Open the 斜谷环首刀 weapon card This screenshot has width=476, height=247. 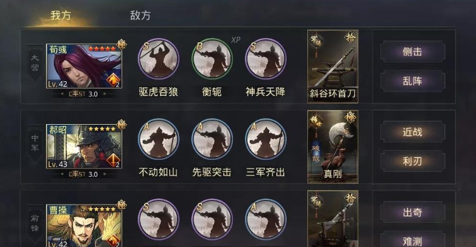click(x=333, y=66)
